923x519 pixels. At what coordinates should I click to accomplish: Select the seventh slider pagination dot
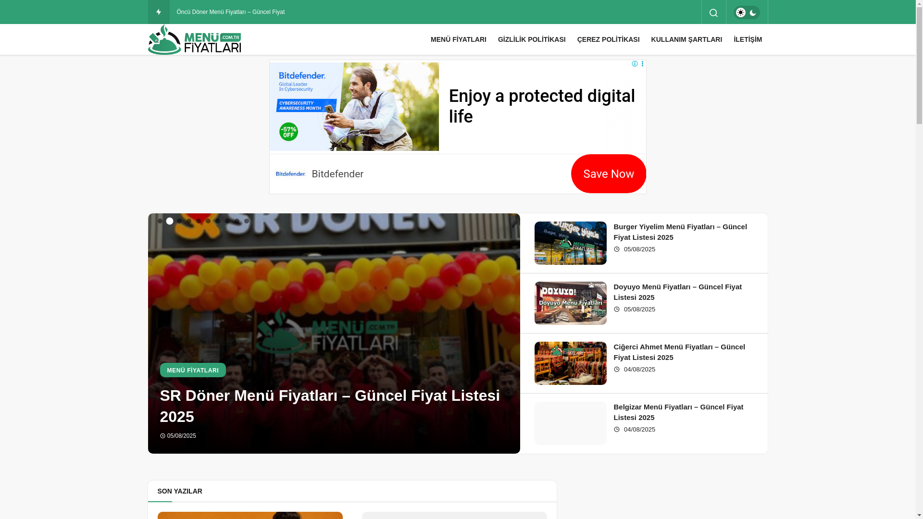coord(218,221)
